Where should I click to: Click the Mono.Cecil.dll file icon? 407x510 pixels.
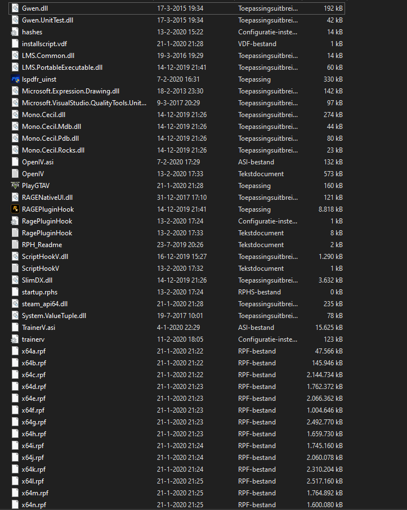click(15, 115)
